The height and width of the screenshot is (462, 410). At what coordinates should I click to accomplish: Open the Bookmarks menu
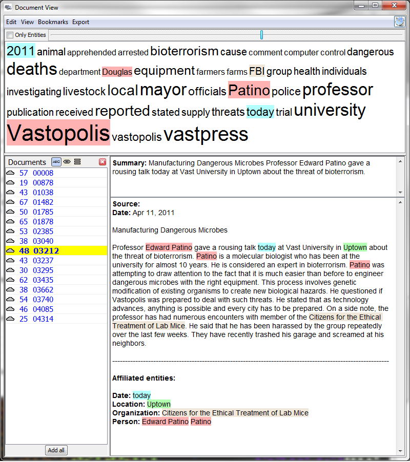click(x=53, y=22)
